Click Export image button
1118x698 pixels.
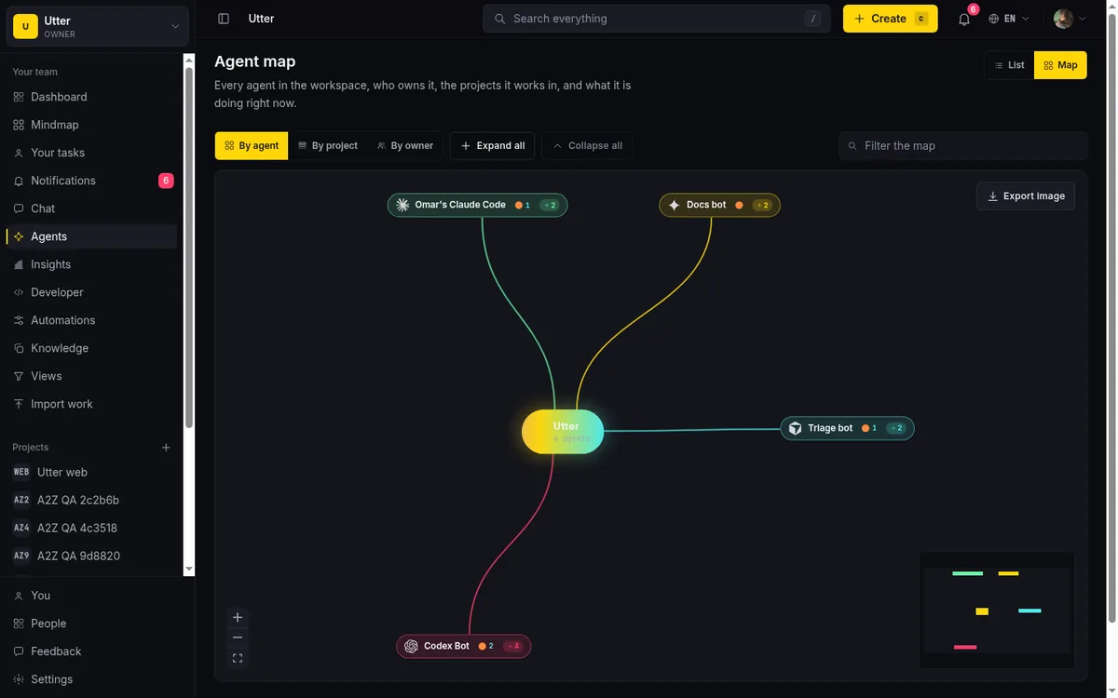[1025, 196]
